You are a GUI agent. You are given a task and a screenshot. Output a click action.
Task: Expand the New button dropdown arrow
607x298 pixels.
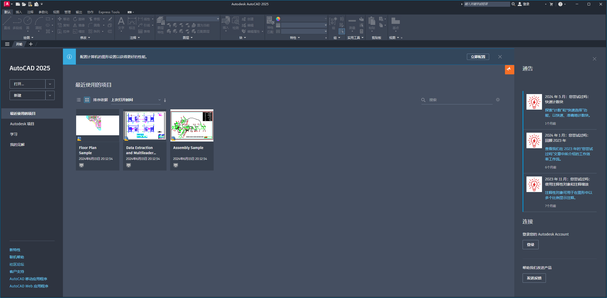pos(50,95)
